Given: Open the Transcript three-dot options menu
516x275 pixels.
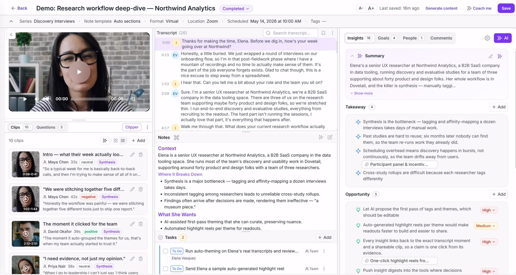Looking at the screenshot, I should coord(332,33).
